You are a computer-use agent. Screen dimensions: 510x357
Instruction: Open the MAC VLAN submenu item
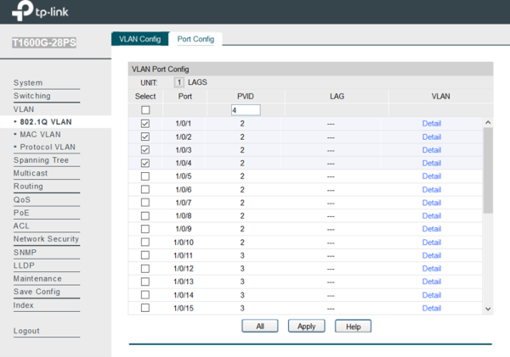click(42, 134)
